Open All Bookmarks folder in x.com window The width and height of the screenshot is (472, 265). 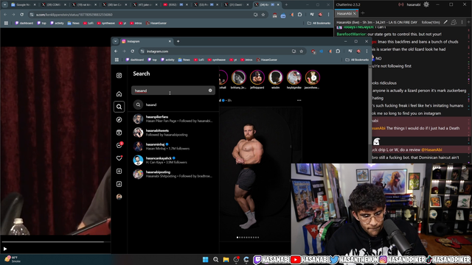[319, 23]
